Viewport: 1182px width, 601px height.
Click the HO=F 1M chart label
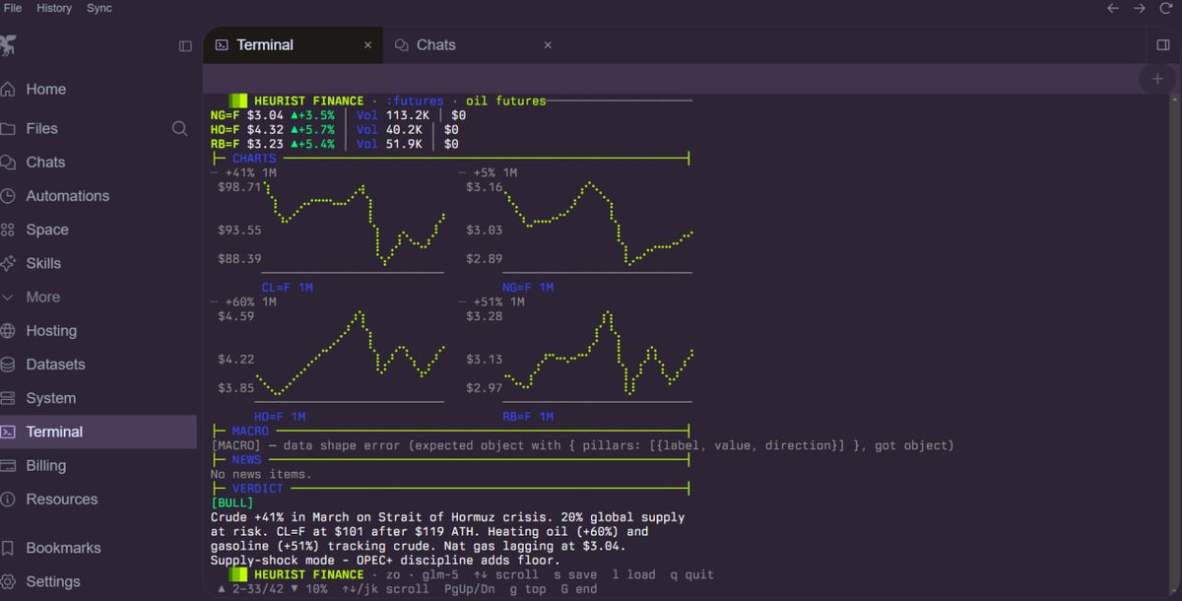click(x=280, y=417)
